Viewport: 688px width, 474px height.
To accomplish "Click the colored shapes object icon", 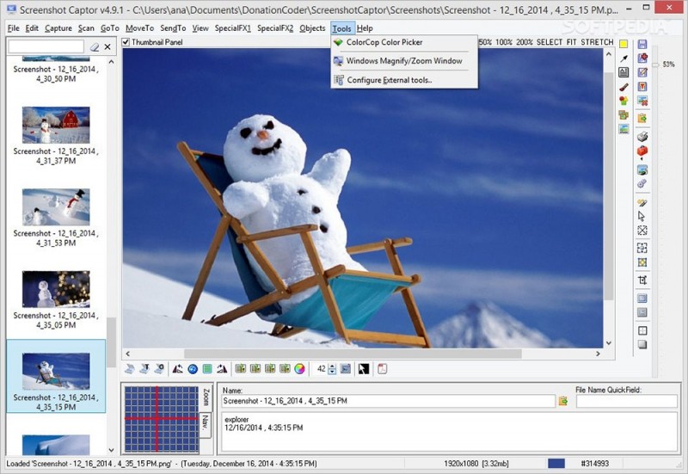I will (x=623, y=101).
